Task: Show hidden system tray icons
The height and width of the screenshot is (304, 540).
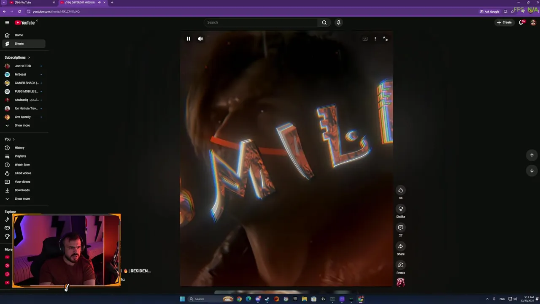Action: click(487, 299)
